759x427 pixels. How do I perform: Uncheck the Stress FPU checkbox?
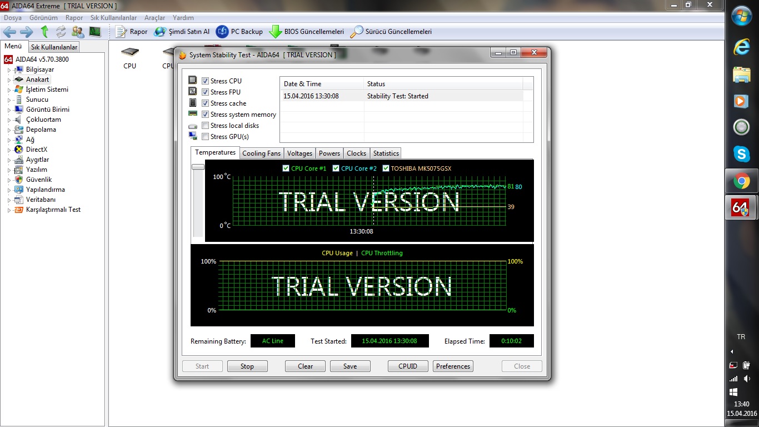coord(206,92)
